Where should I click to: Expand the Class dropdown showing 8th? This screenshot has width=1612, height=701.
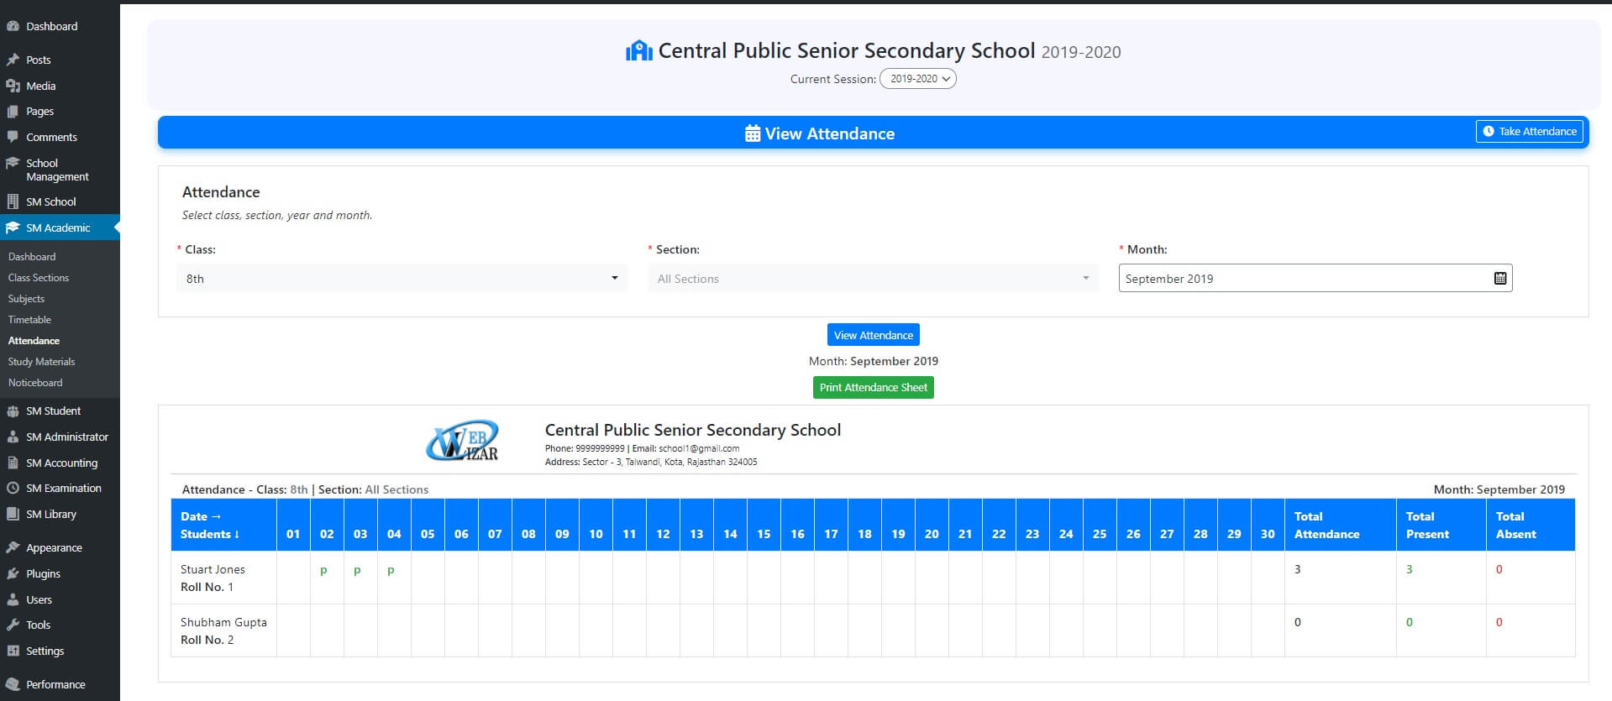tap(402, 279)
